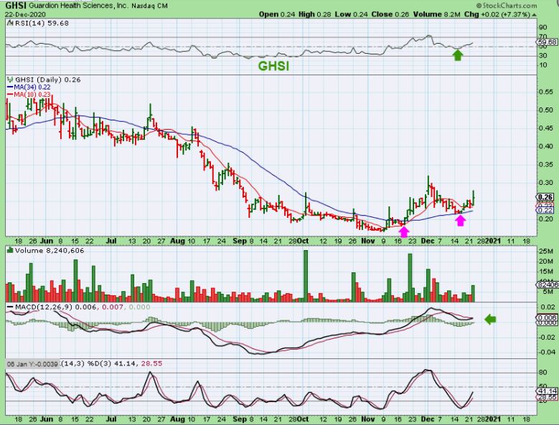The width and height of the screenshot is (559, 425).
Task: Click the -0.04 MACD axis label
Action: click(547, 352)
